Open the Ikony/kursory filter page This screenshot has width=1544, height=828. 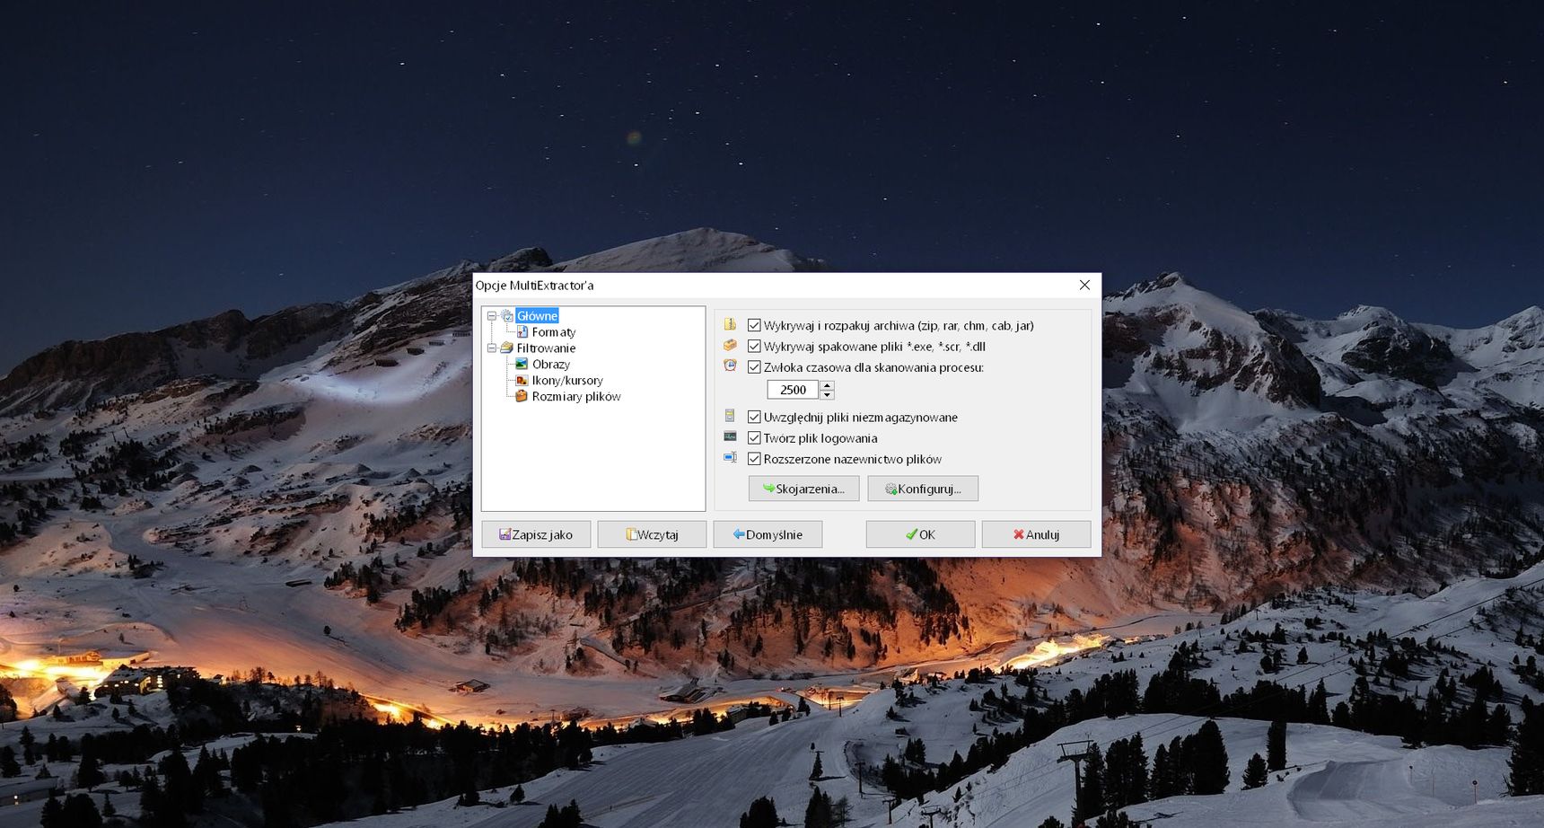[x=567, y=381]
